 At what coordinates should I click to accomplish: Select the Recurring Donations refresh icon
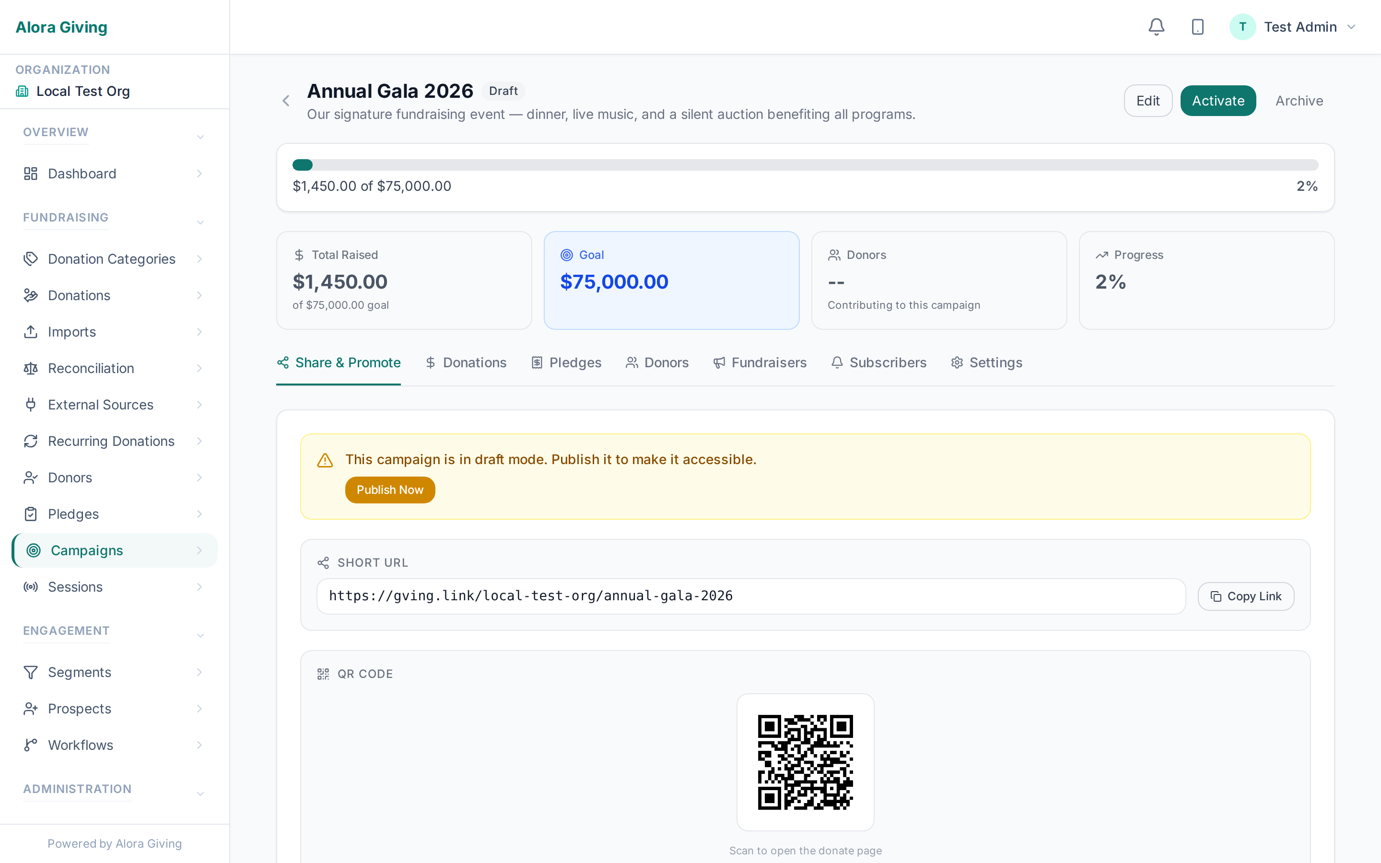click(31, 441)
